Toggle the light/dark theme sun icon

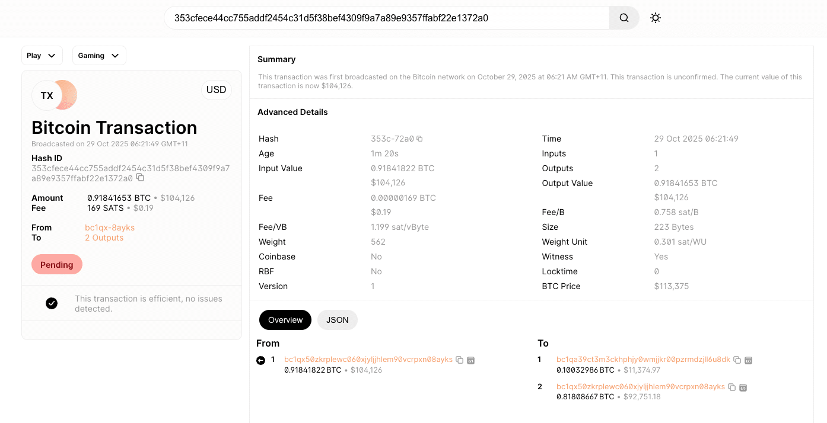point(656,18)
